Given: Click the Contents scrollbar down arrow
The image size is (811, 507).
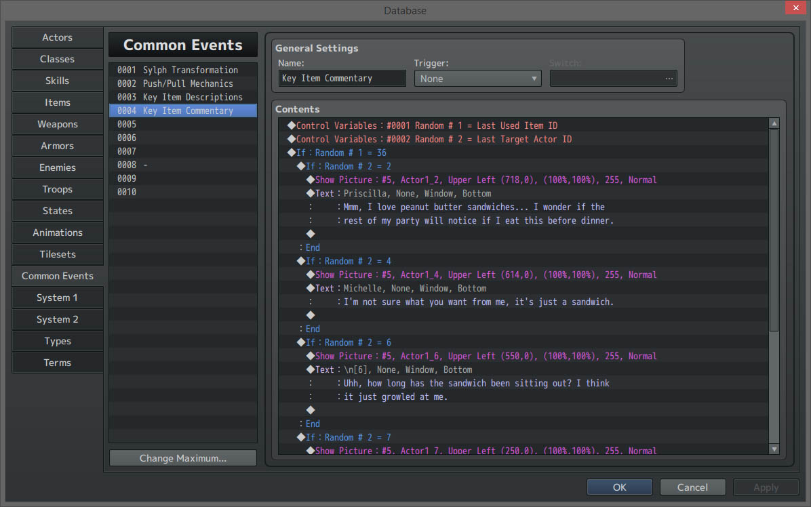Looking at the screenshot, I should coord(774,449).
